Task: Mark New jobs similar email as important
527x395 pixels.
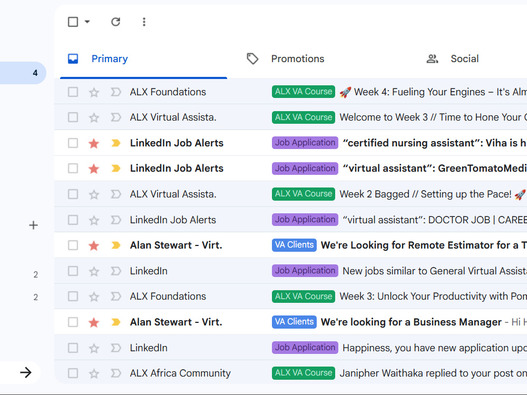Action: coord(115,271)
